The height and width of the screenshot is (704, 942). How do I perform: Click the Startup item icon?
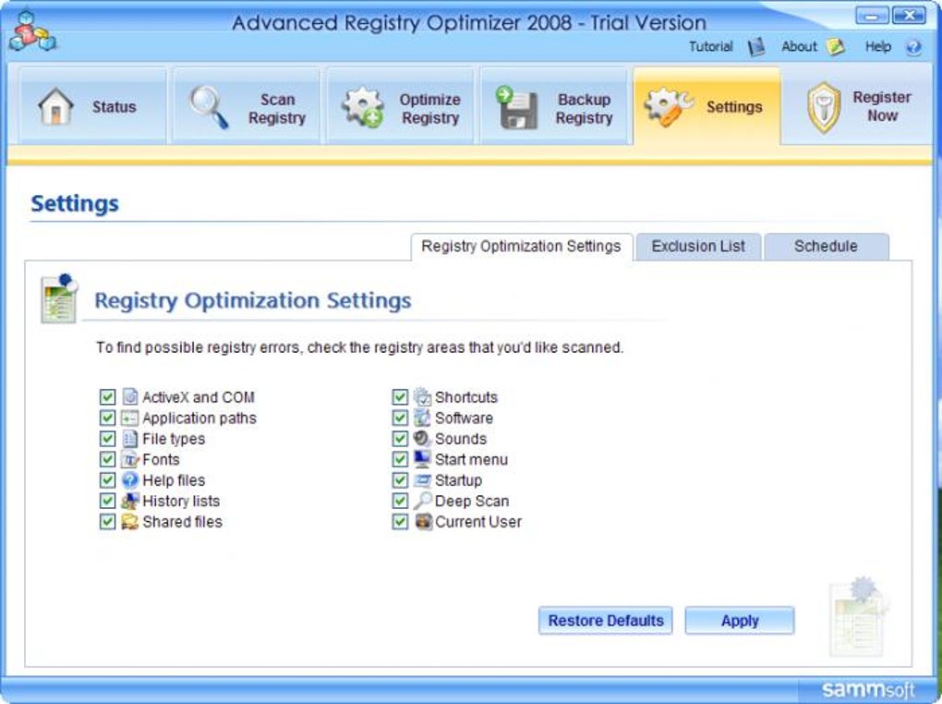click(422, 479)
